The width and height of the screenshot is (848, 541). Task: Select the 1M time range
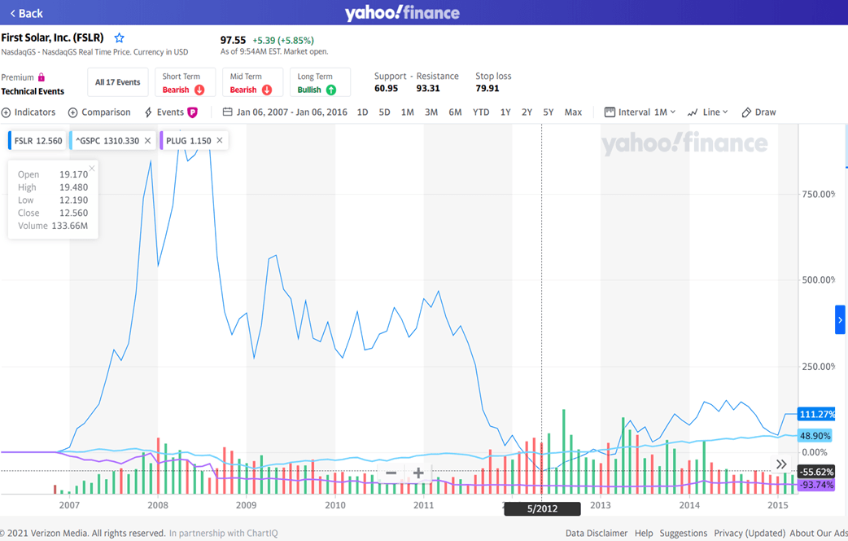pyautogui.click(x=407, y=112)
